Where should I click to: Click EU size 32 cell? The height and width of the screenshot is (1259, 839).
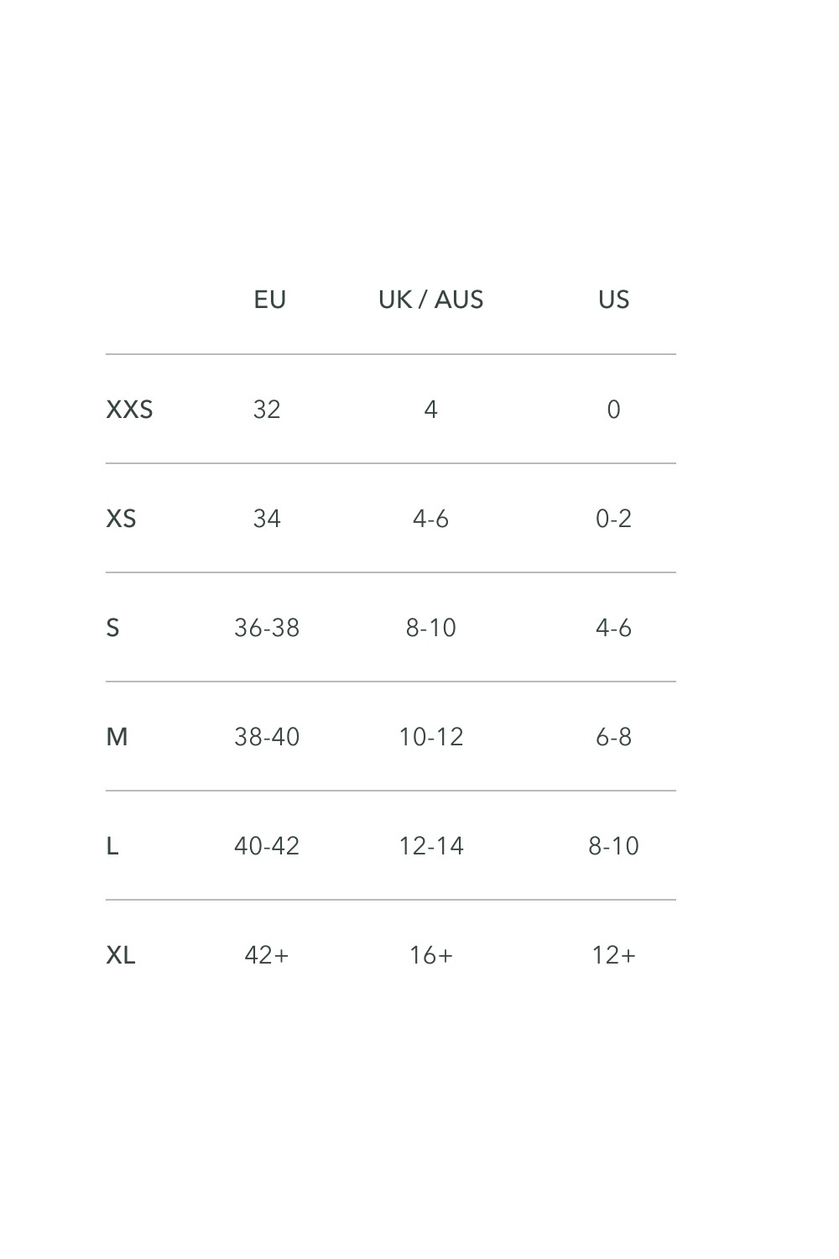click(x=267, y=410)
